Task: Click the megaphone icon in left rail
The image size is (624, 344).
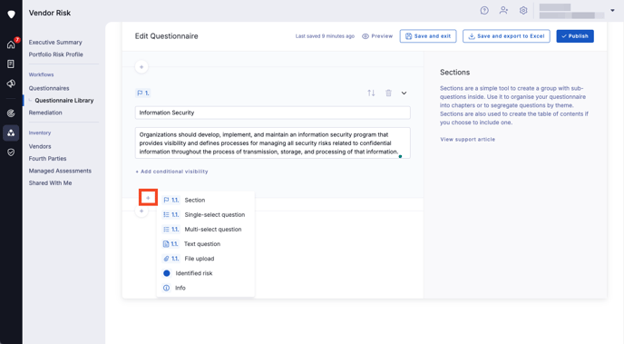Action: pos(11,84)
